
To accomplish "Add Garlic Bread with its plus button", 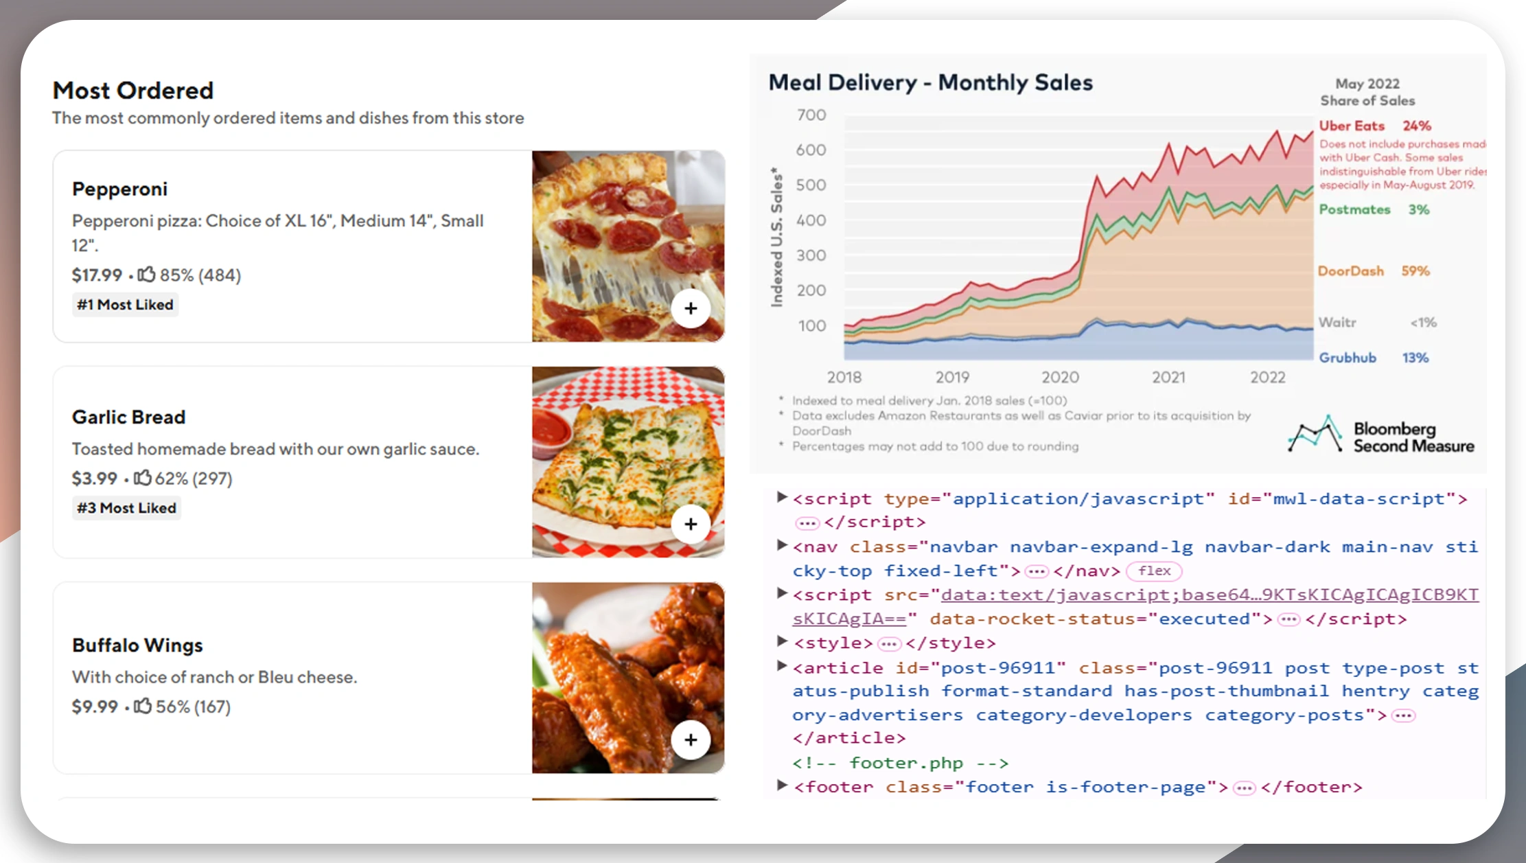I will (x=691, y=524).
